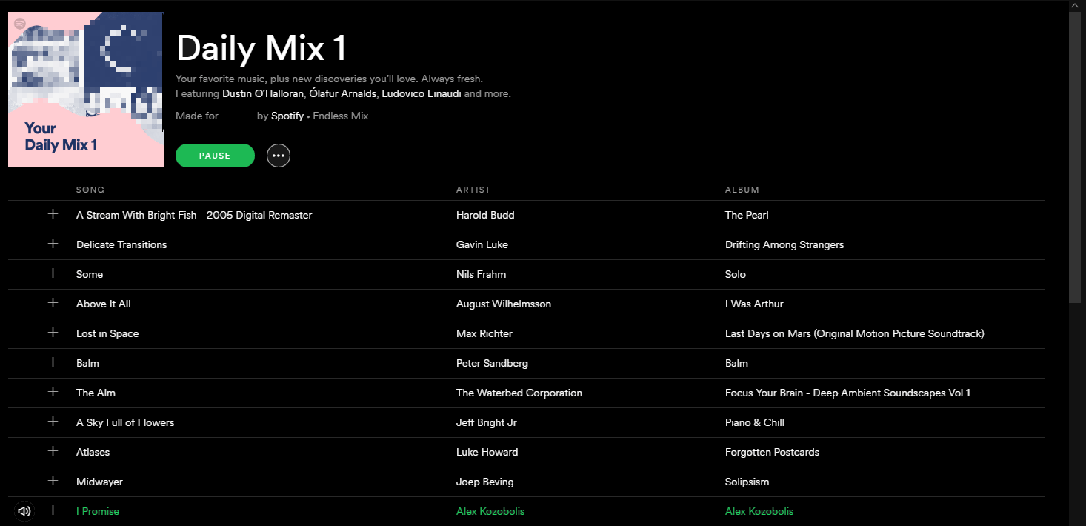The image size is (1086, 526).
Task: Open artist Max Richter
Action: [484, 333]
